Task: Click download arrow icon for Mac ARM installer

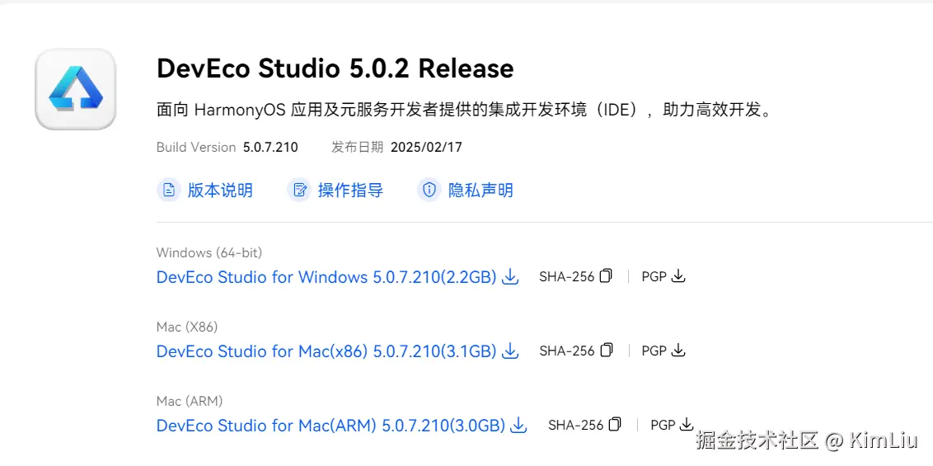Action: click(x=519, y=426)
